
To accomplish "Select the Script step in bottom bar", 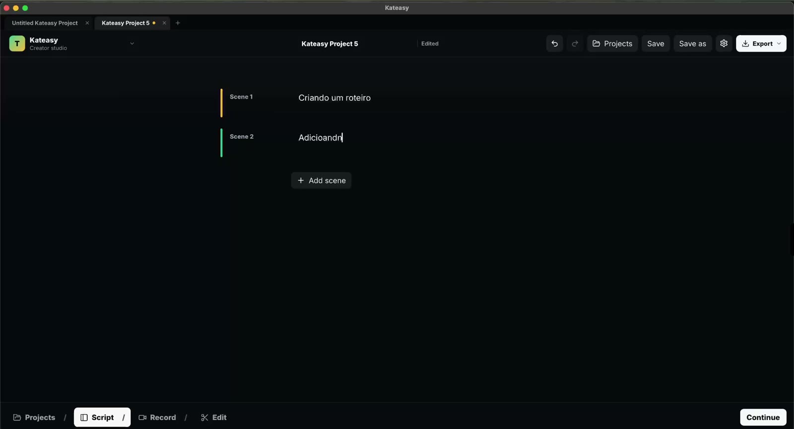I will [x=102, y=418].
